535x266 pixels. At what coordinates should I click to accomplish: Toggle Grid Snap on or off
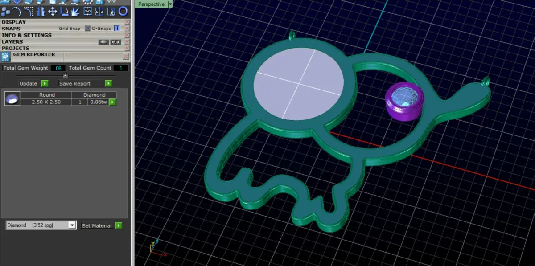pos(87,29)
